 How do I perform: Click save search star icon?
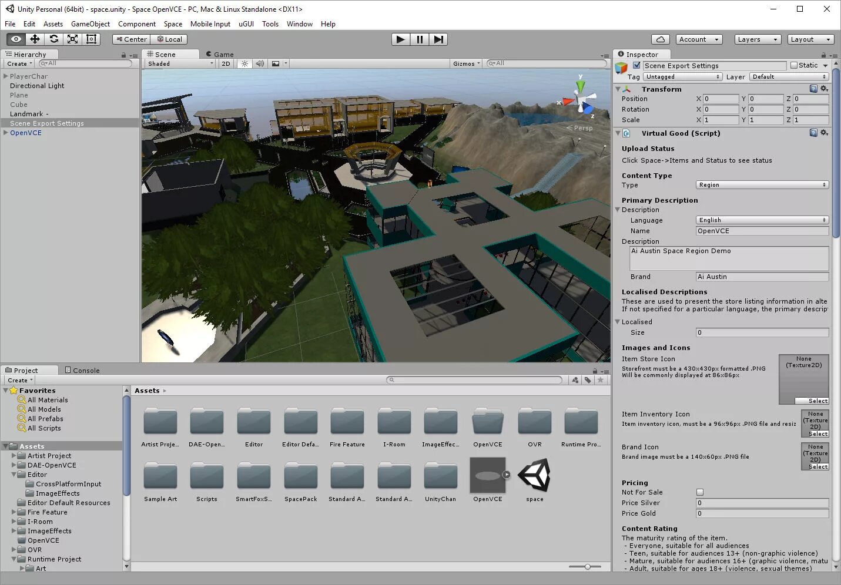[x=600, y=380]
